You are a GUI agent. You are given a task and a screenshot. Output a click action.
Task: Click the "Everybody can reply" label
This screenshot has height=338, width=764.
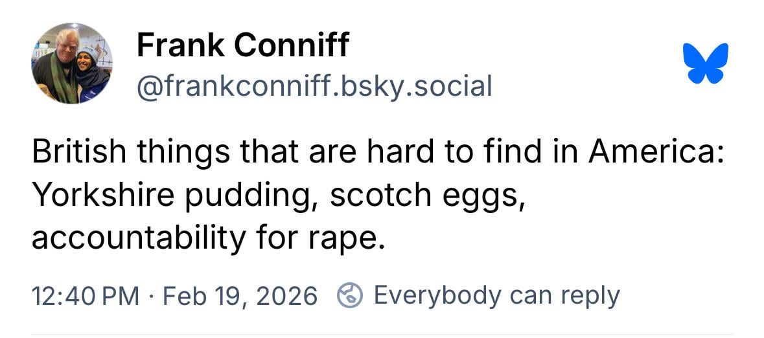point(496,295)
